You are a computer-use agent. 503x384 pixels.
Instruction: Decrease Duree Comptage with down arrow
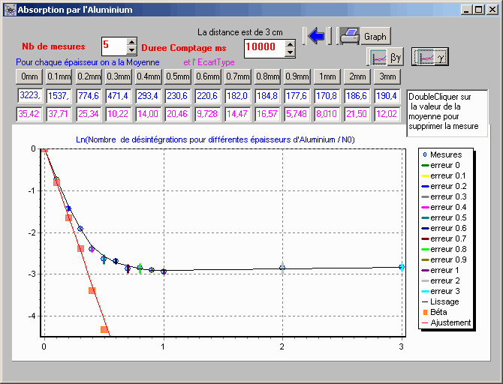point(289,52)
